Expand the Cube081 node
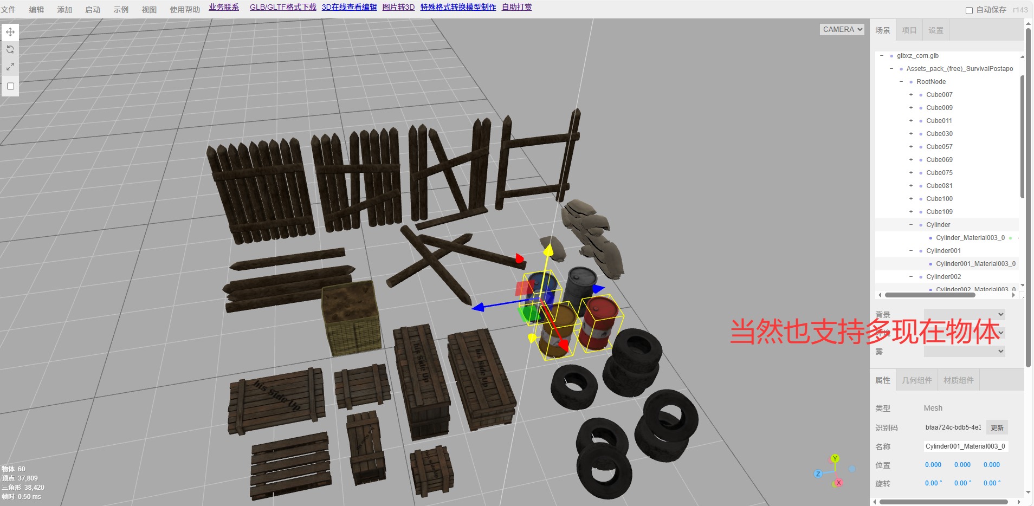1034x506 pixels. 911,186
